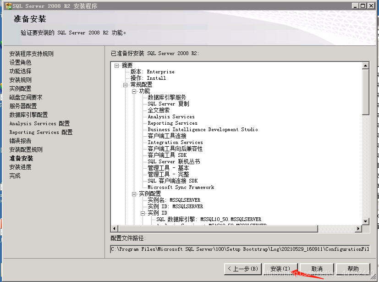Select 完成 step in sidebar

tap(15, 176)
